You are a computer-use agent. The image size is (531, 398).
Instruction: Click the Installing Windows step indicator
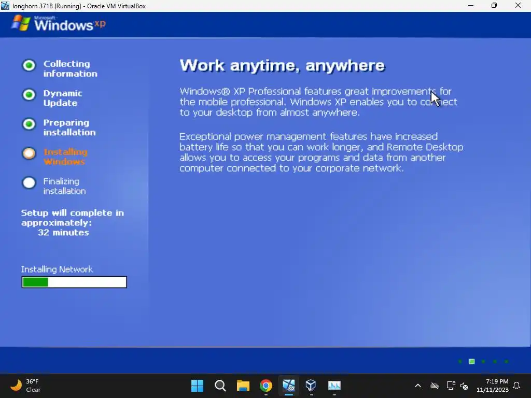pos(29,153)
